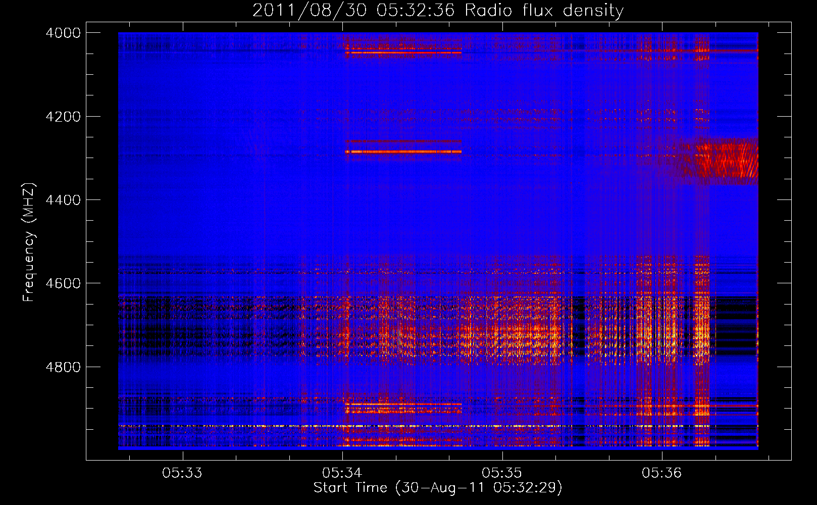Click the "Frequency (MHZ)" axis label
The image size is (817, 505).
pos(29,242)
